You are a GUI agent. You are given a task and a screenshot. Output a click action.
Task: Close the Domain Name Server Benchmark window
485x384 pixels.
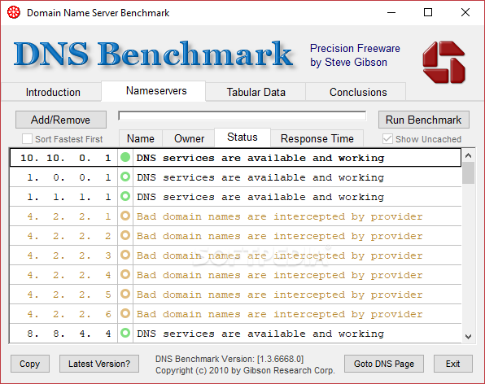coord(465,13)
